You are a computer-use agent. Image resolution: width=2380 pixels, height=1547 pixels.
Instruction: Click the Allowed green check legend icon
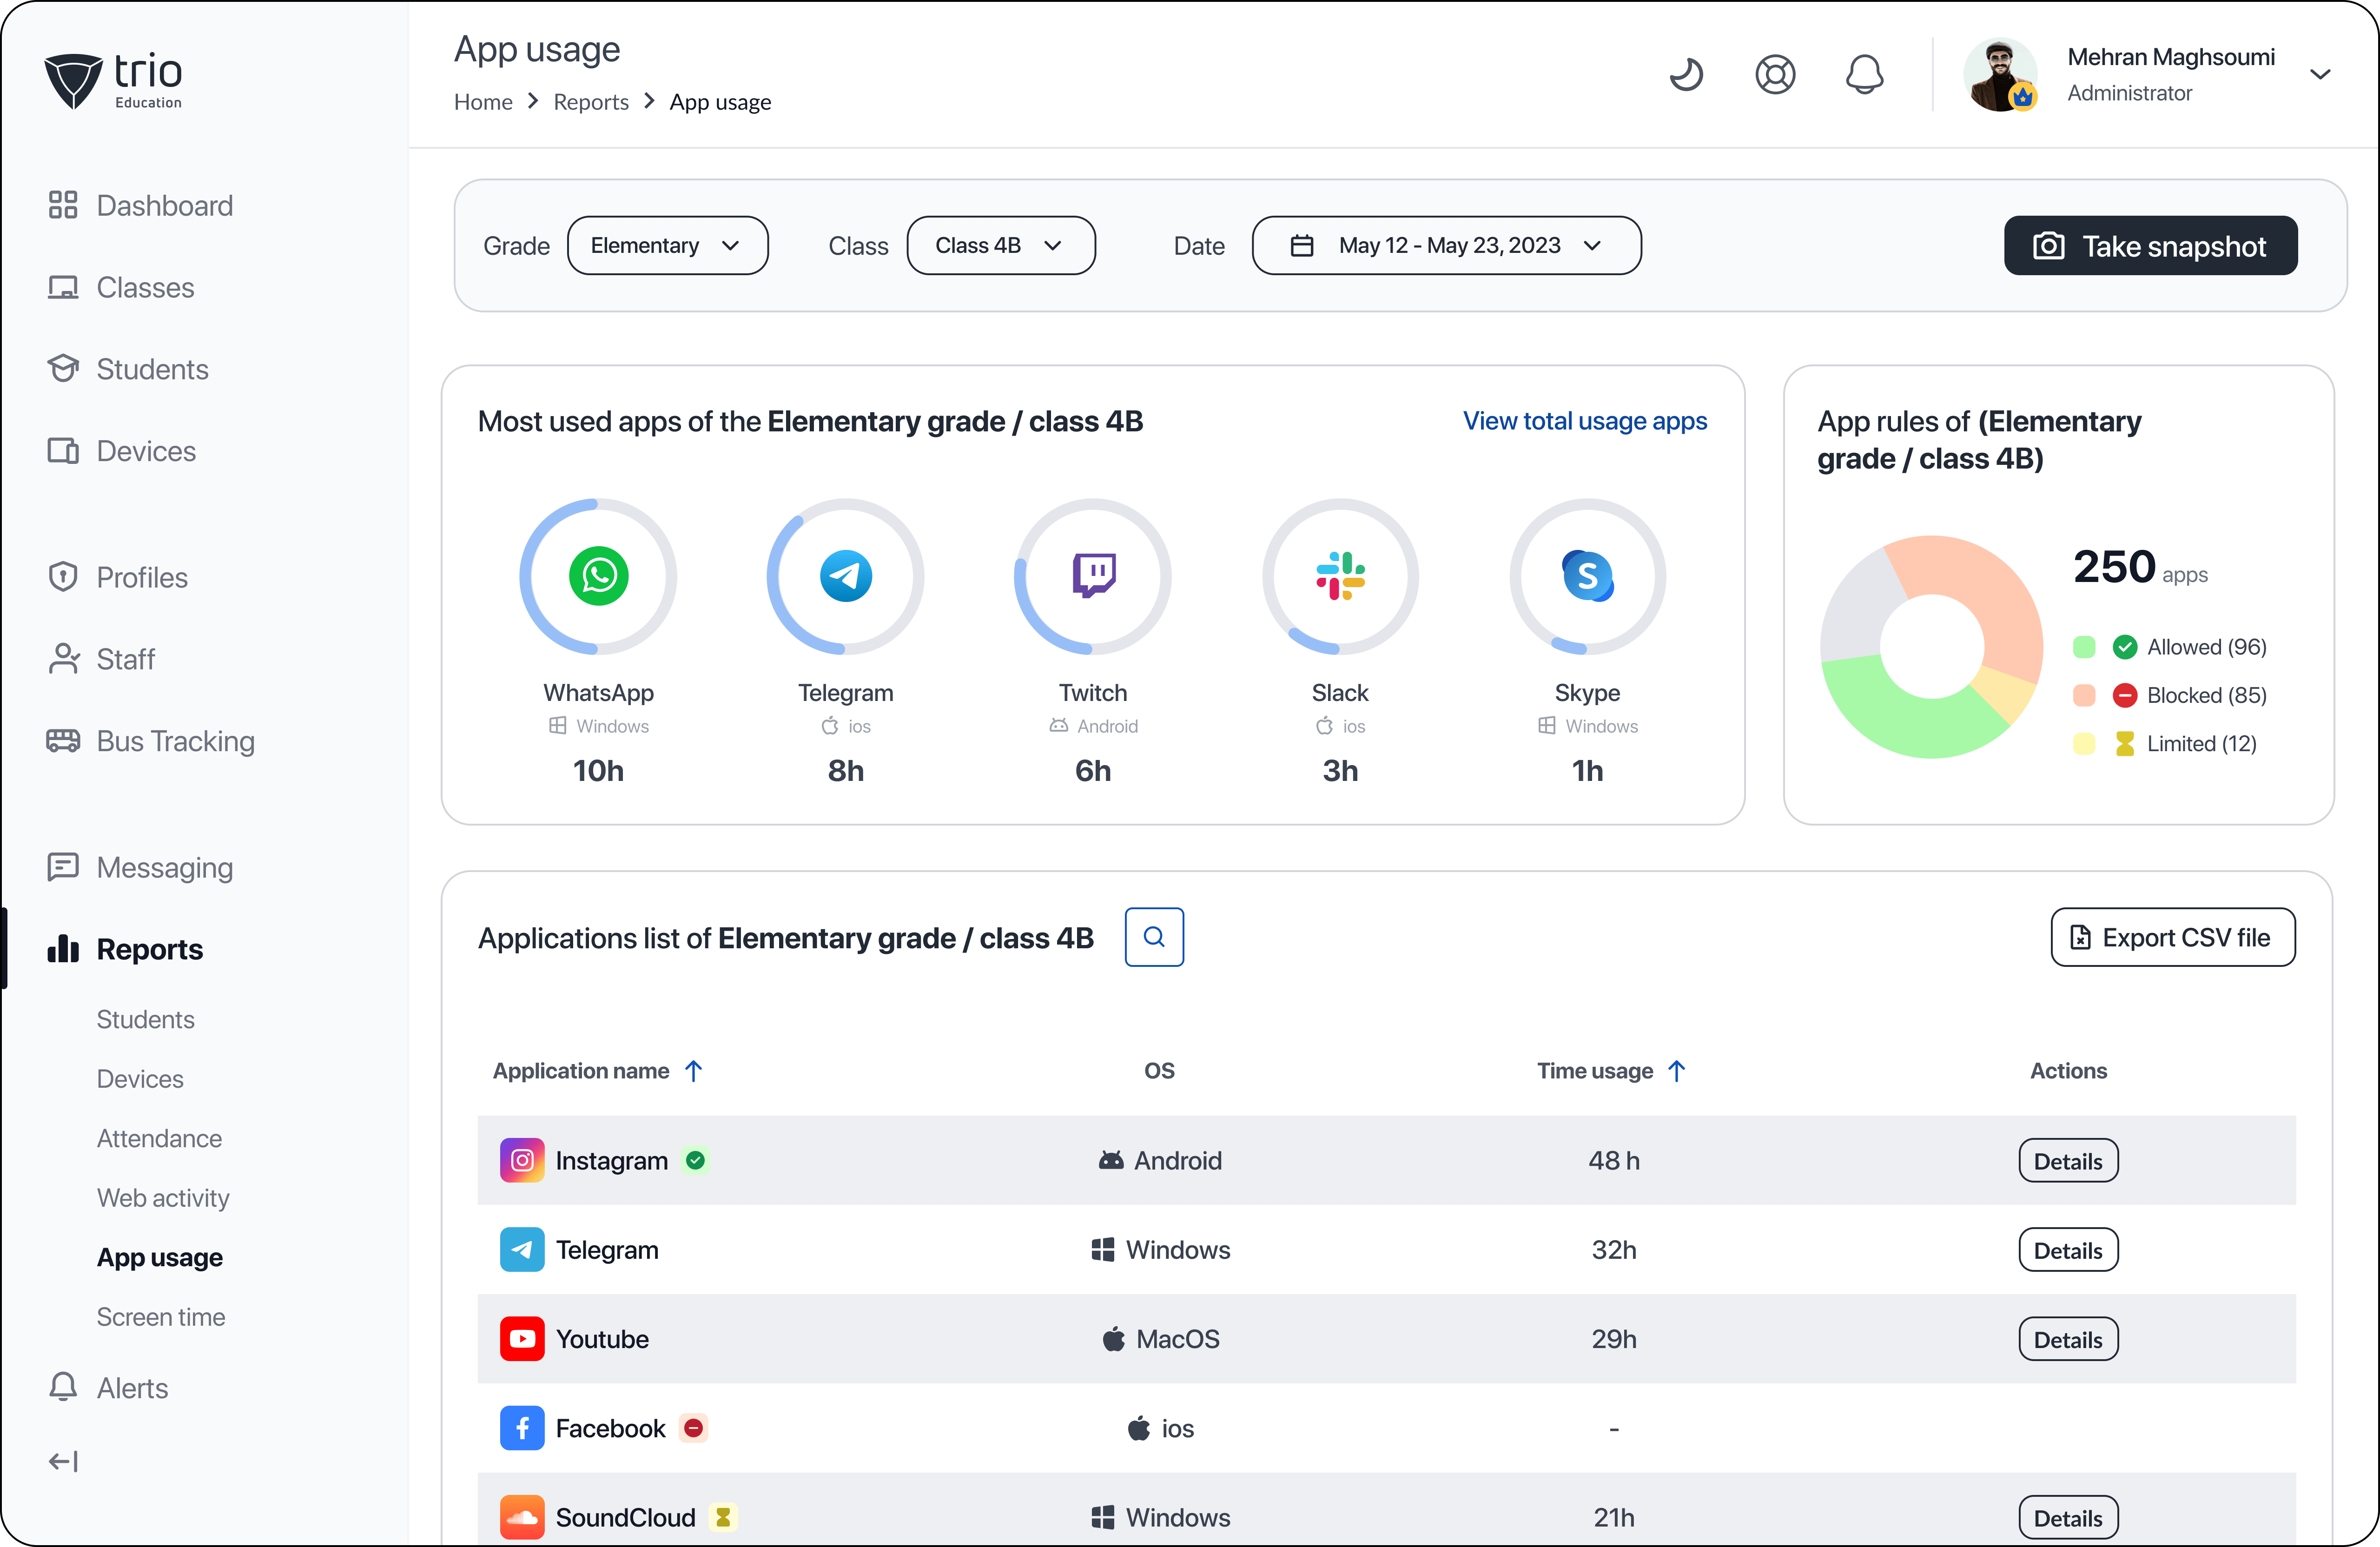click(x=2125, y=647)
